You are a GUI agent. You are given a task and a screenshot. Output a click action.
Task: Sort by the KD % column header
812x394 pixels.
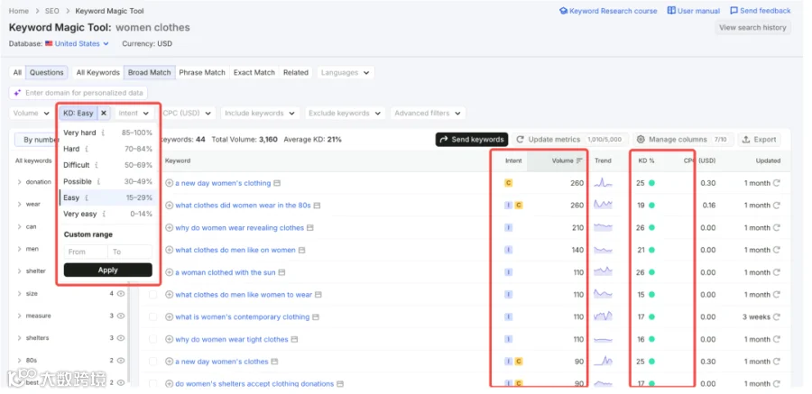(x=646, y=161)
